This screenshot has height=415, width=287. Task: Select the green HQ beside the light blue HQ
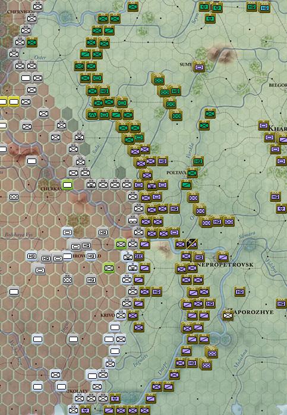(251, 7)
